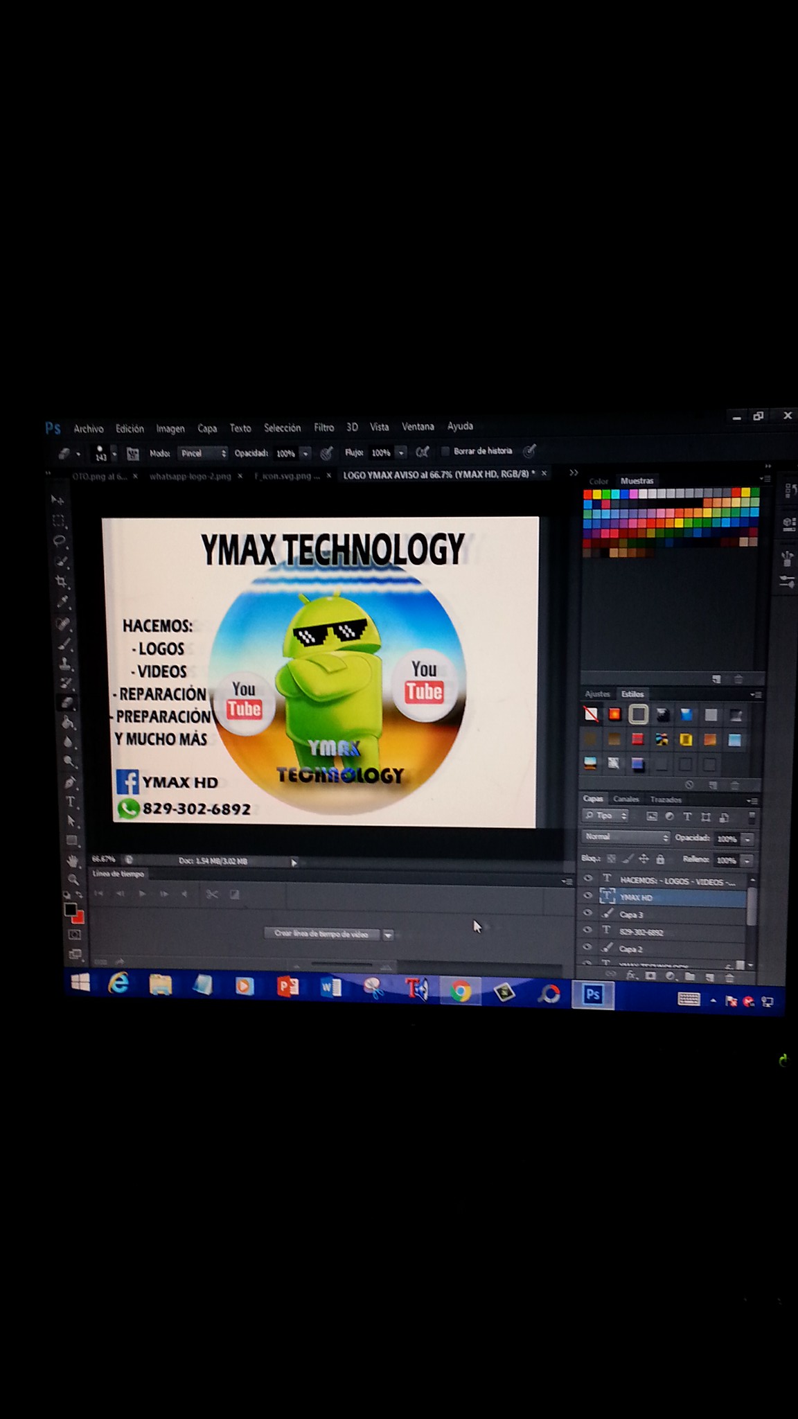
Task: Apply the blue glass style thumbnail
Action: click(686, 714)
